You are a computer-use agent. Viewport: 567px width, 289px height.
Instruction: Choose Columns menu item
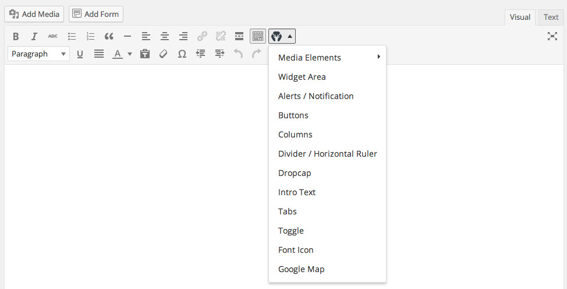[328, 135]
